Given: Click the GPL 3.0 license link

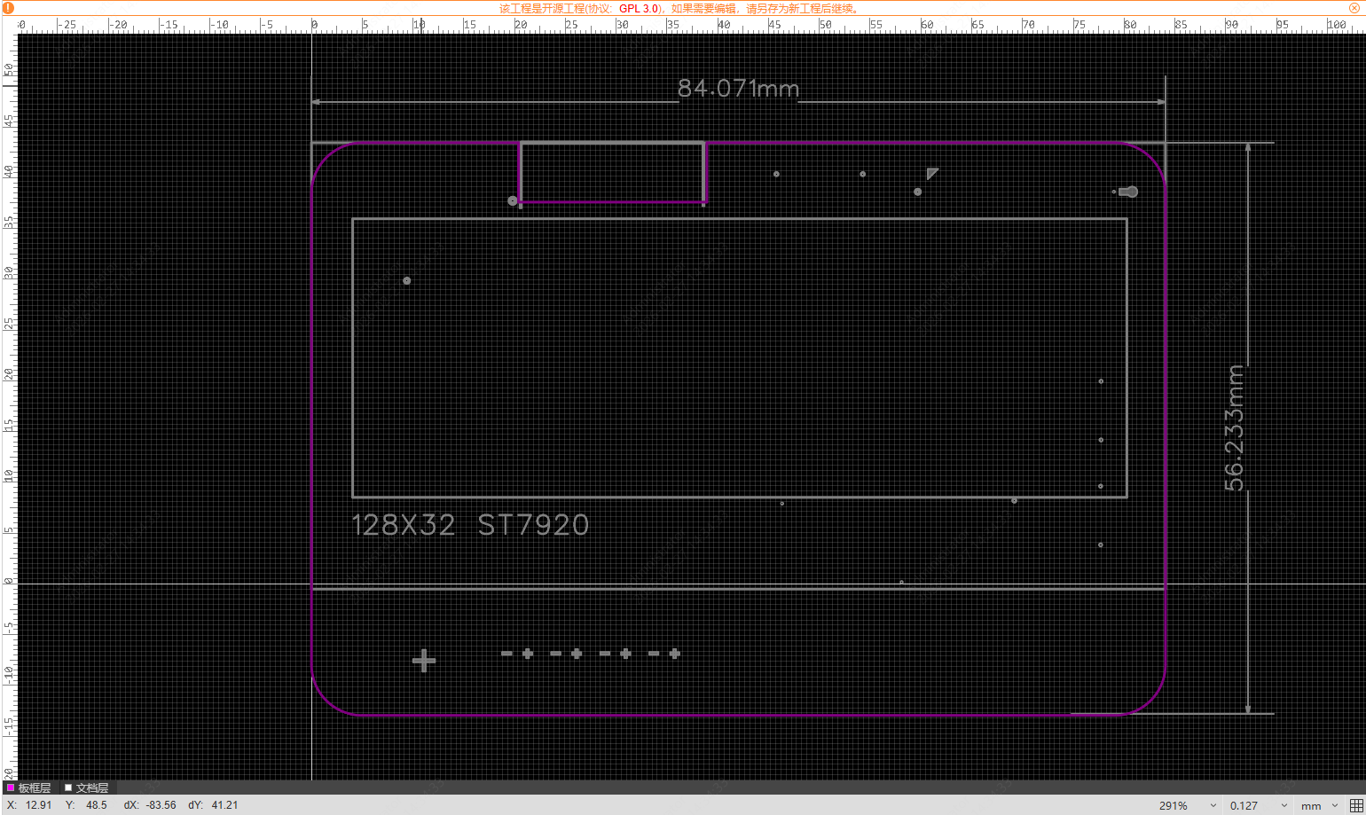Looking at the screenshot, I should click(639, 9).
